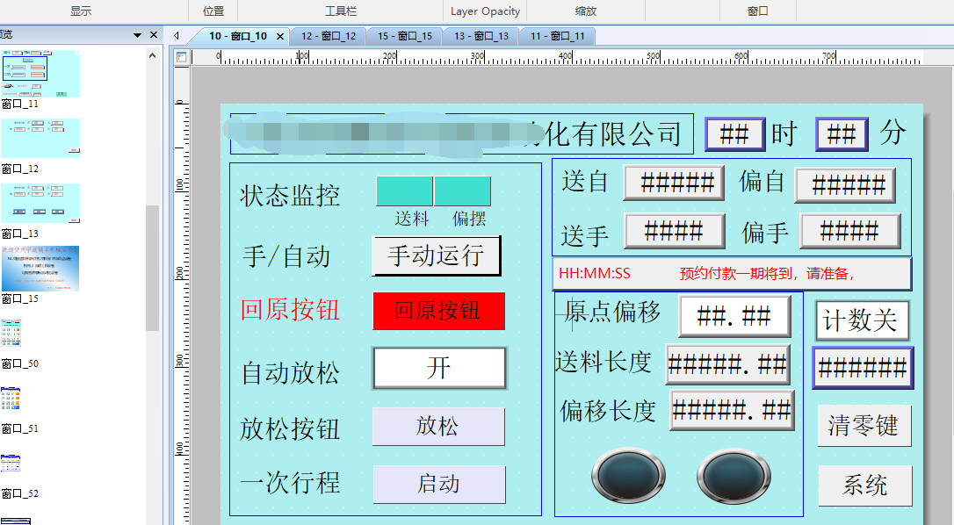Toggle the 手动运行 mode switch
The image size is (954, 525).
point(437,255)
